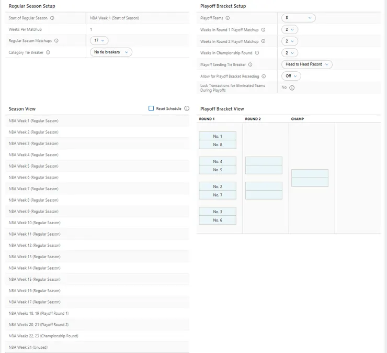Click info icon beside Weeks In Championship Round
Image resolution: width=387 pixels, height=353 pixels.
point(257,53)
